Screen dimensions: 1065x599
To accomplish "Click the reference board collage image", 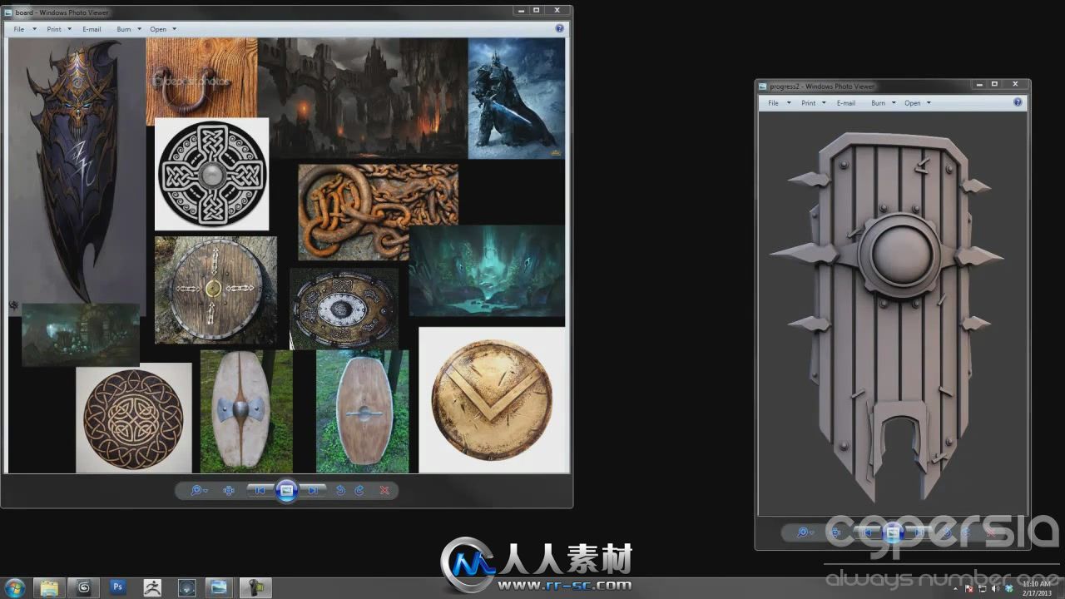I will pos(287,255).
